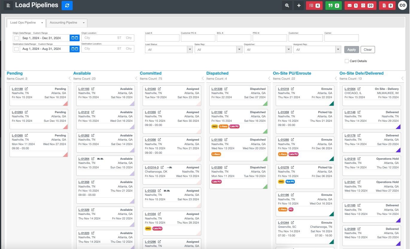Screen dimensions: 410x249
Task: Open the sidebar hamburger menu
Action: pyautogui.click(x=8, y=5)
